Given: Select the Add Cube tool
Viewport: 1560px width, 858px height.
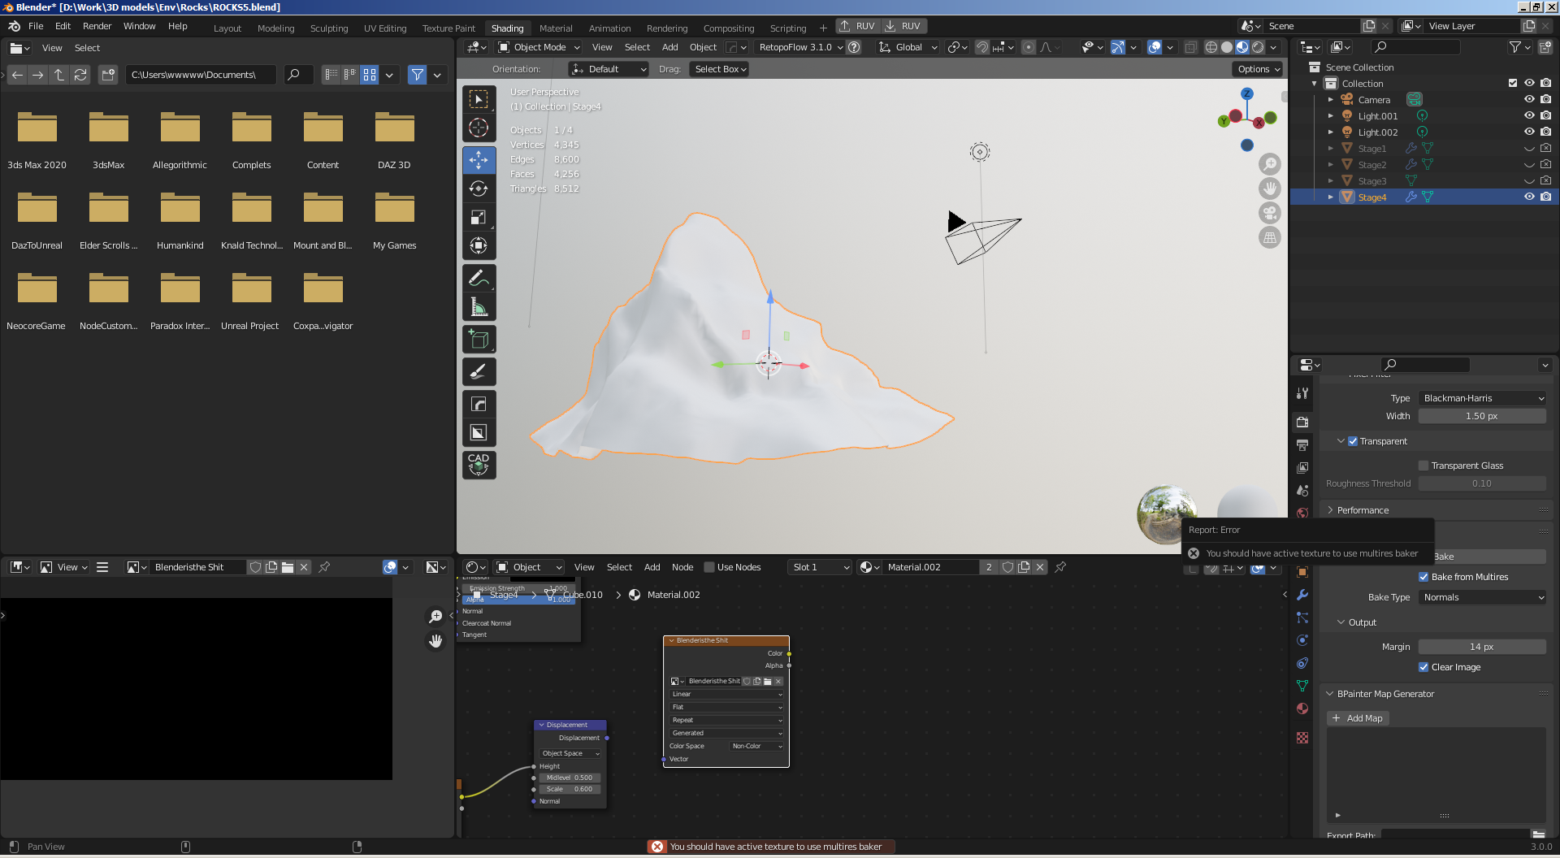Looking at the screenshot, I should pos(479,340).
